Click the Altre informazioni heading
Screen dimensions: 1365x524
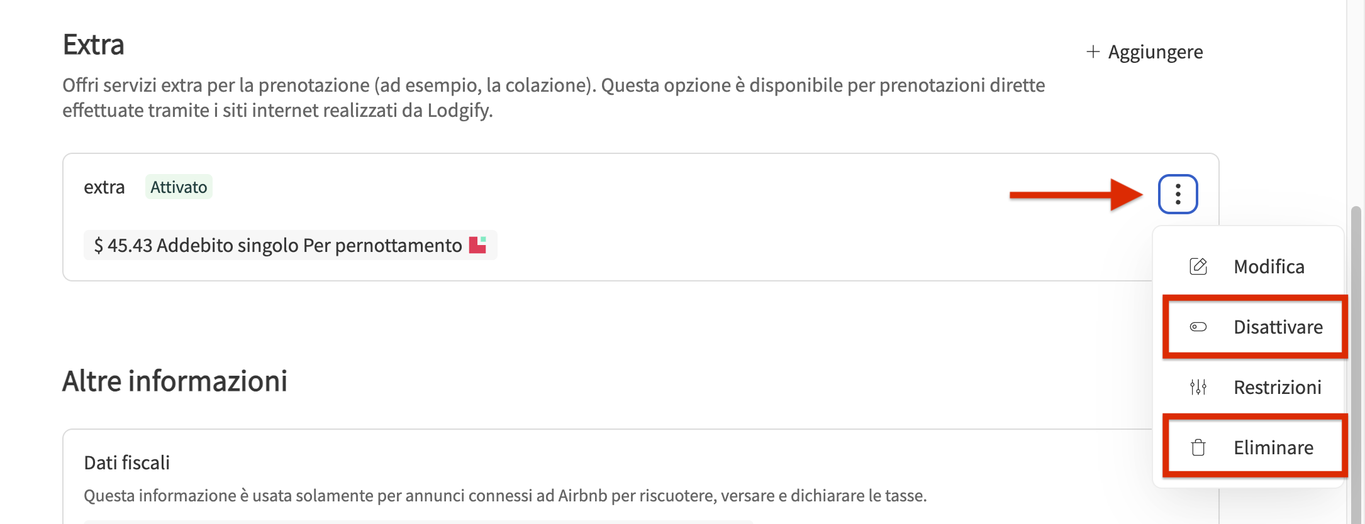coord(175,381)
